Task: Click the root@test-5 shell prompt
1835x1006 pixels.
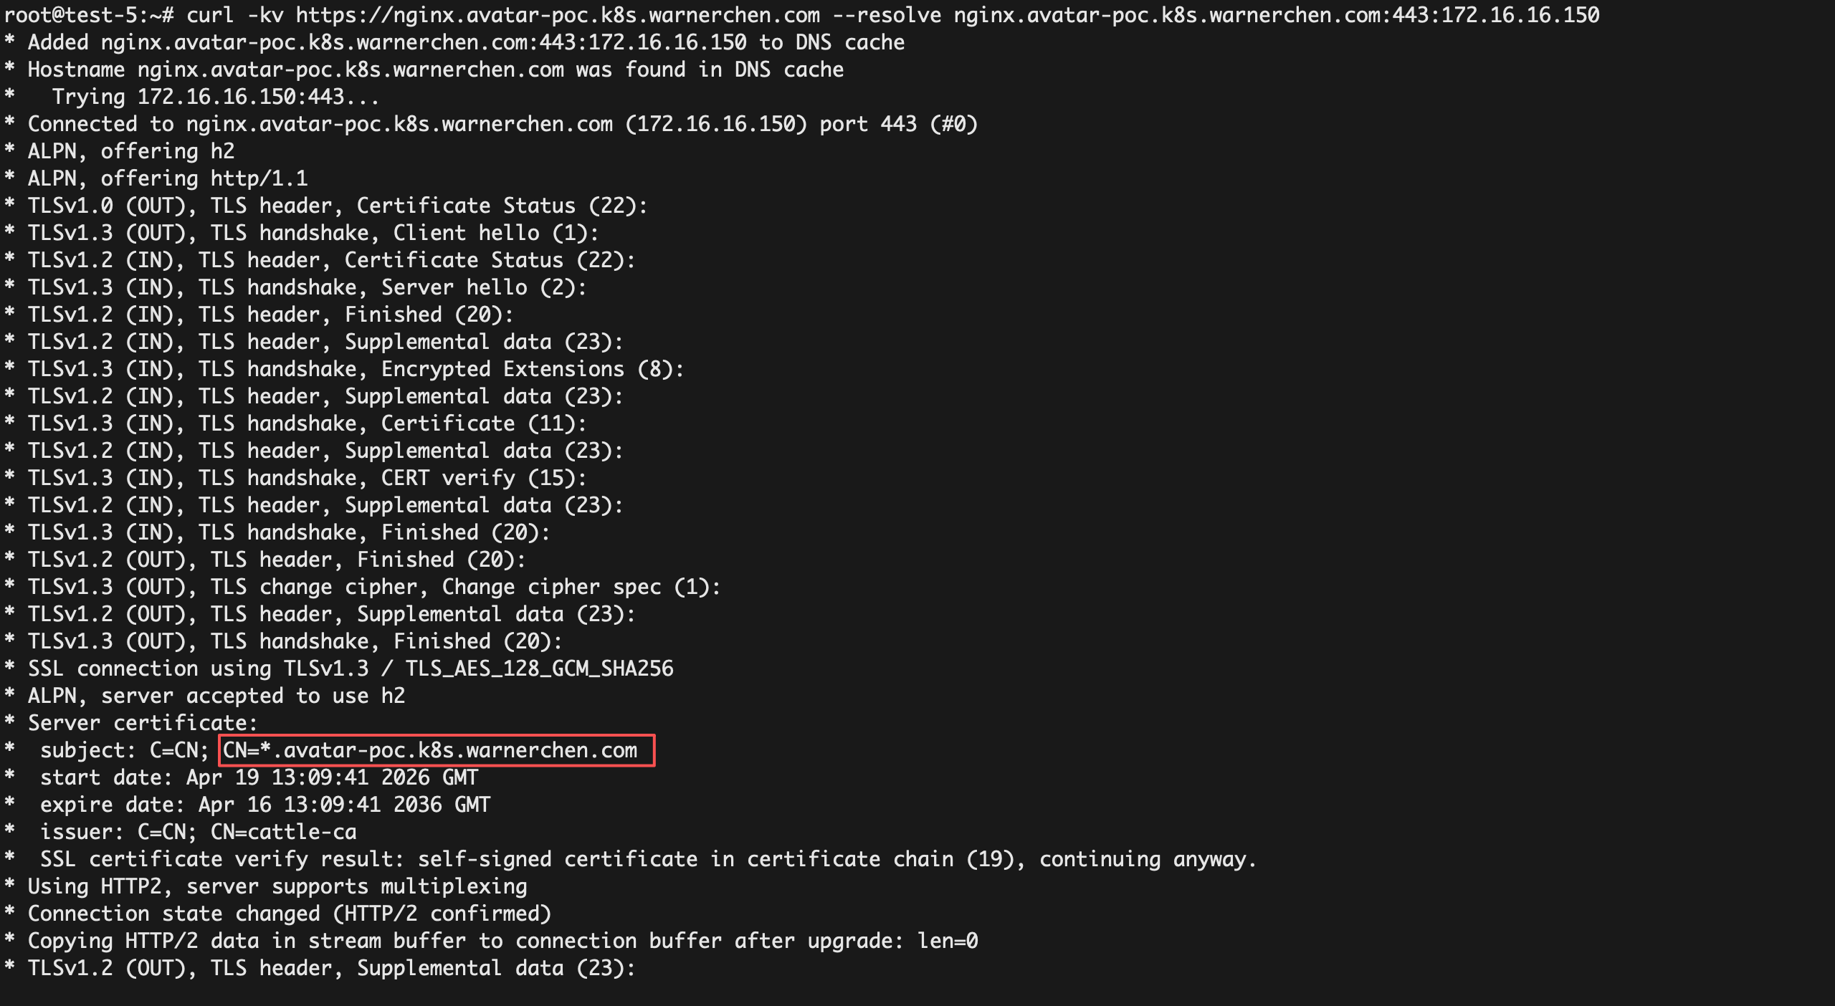Action: click(x=83, y=15)
